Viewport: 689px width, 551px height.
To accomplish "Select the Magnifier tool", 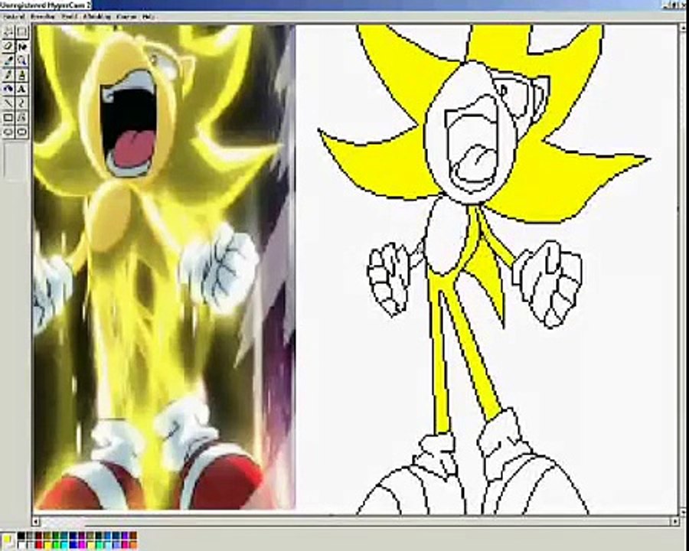I will point(22,60).
